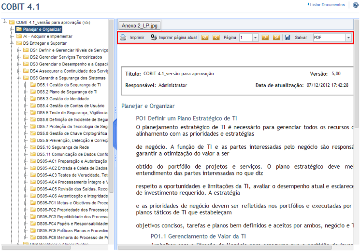This screenshot has width=360, height=251.
Task: Select DS5.6 Definição de Incidente tree item
Action: pos(72,119)
